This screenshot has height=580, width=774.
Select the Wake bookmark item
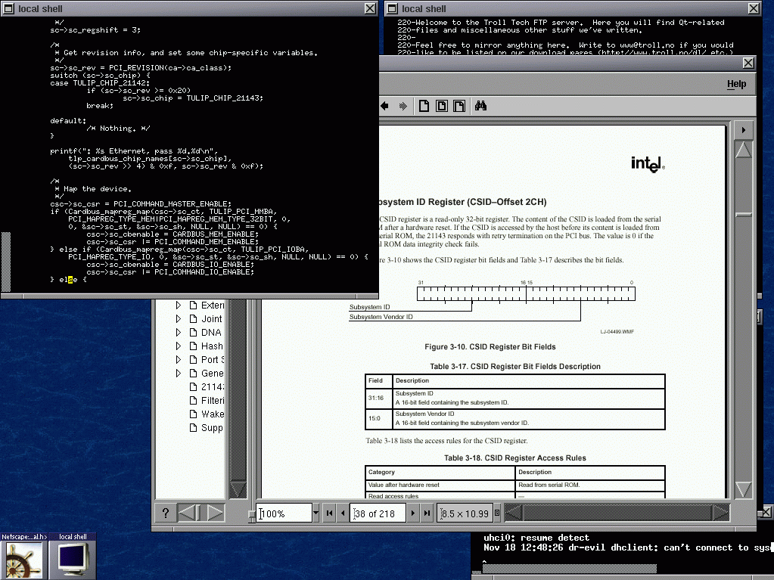click(x=212, y=414)
